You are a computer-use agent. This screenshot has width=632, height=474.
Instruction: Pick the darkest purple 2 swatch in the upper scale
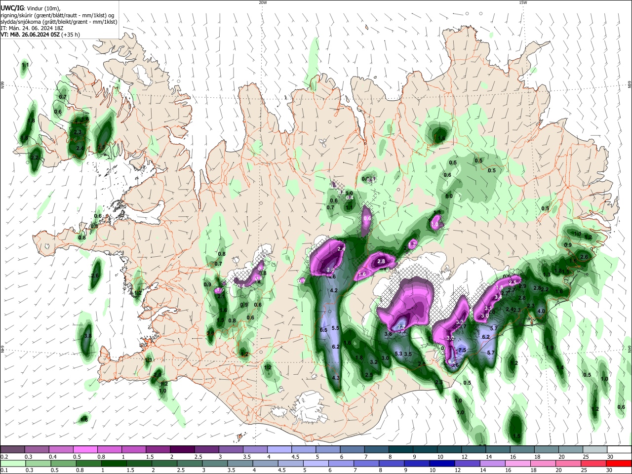[182, 449]
